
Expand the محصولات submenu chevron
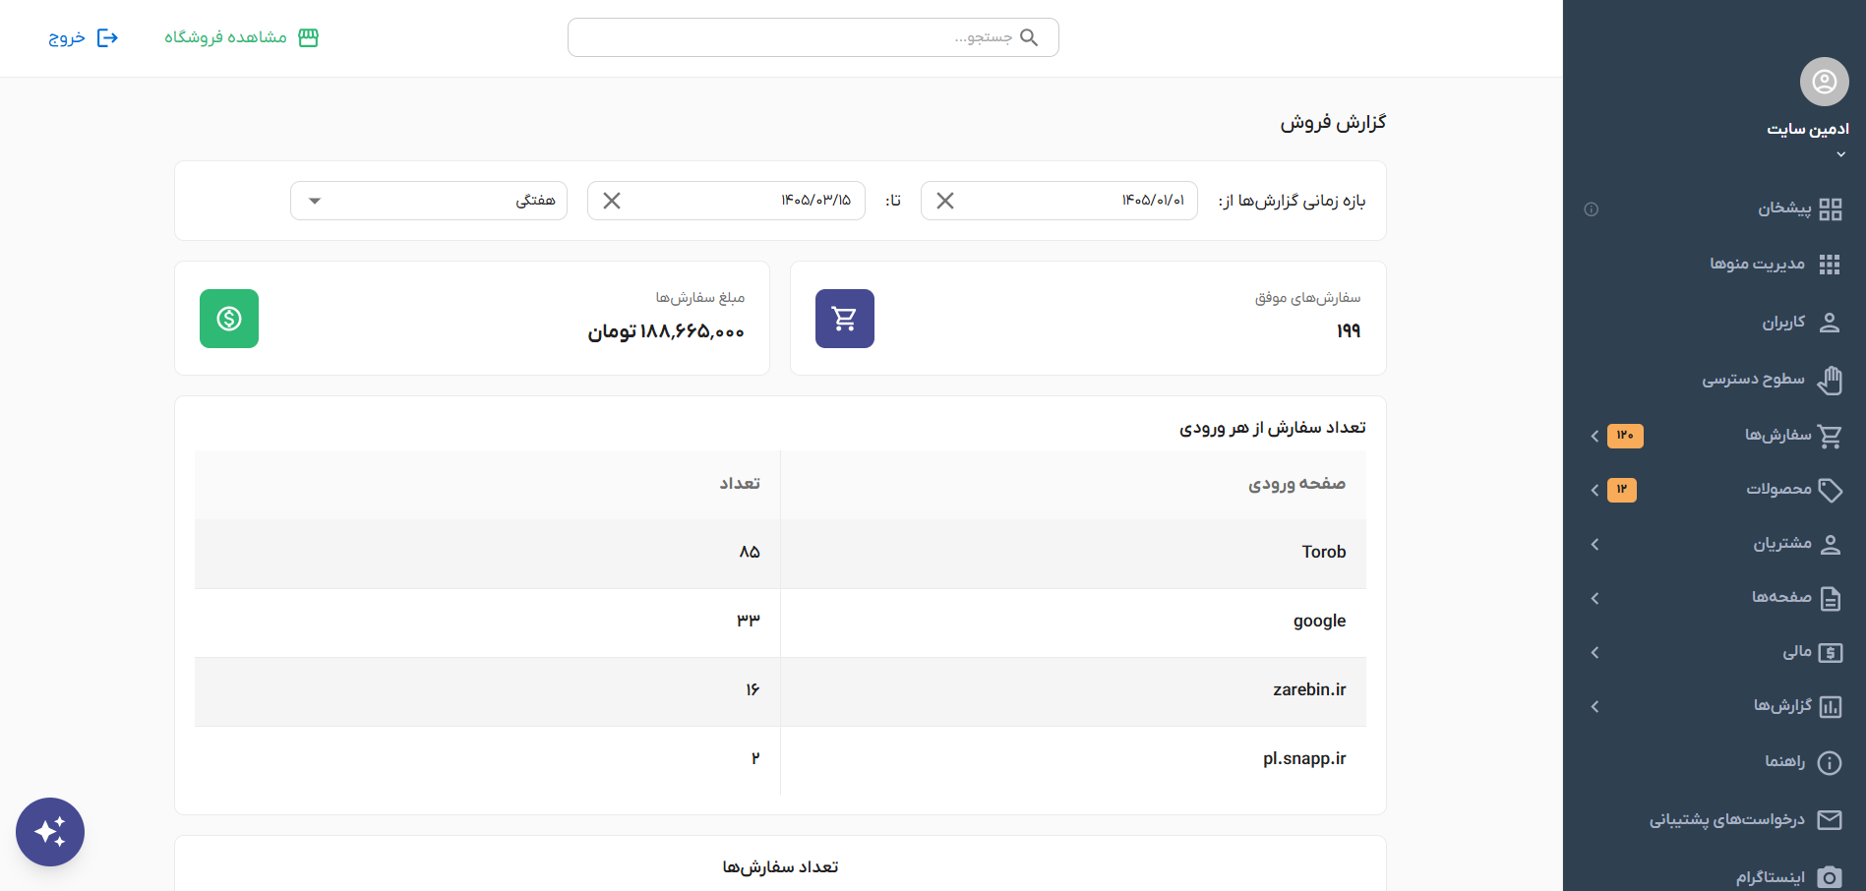coord(1595,490)
